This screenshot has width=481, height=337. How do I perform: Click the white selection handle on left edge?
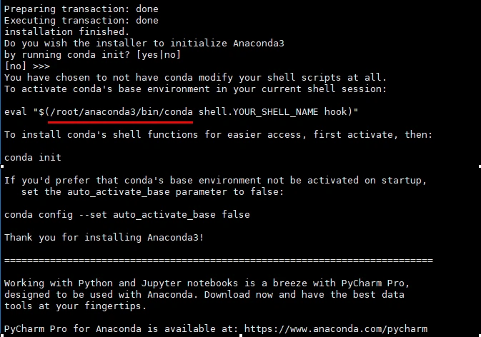[2, 166]
